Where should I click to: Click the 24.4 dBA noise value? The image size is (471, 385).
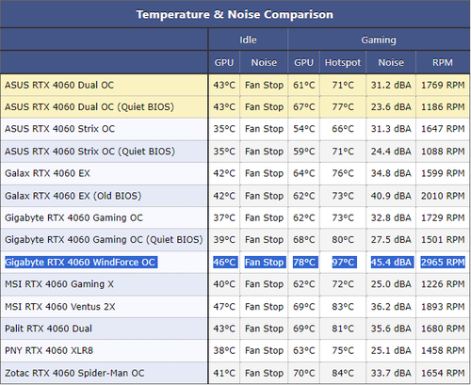[x=391, y=152]
